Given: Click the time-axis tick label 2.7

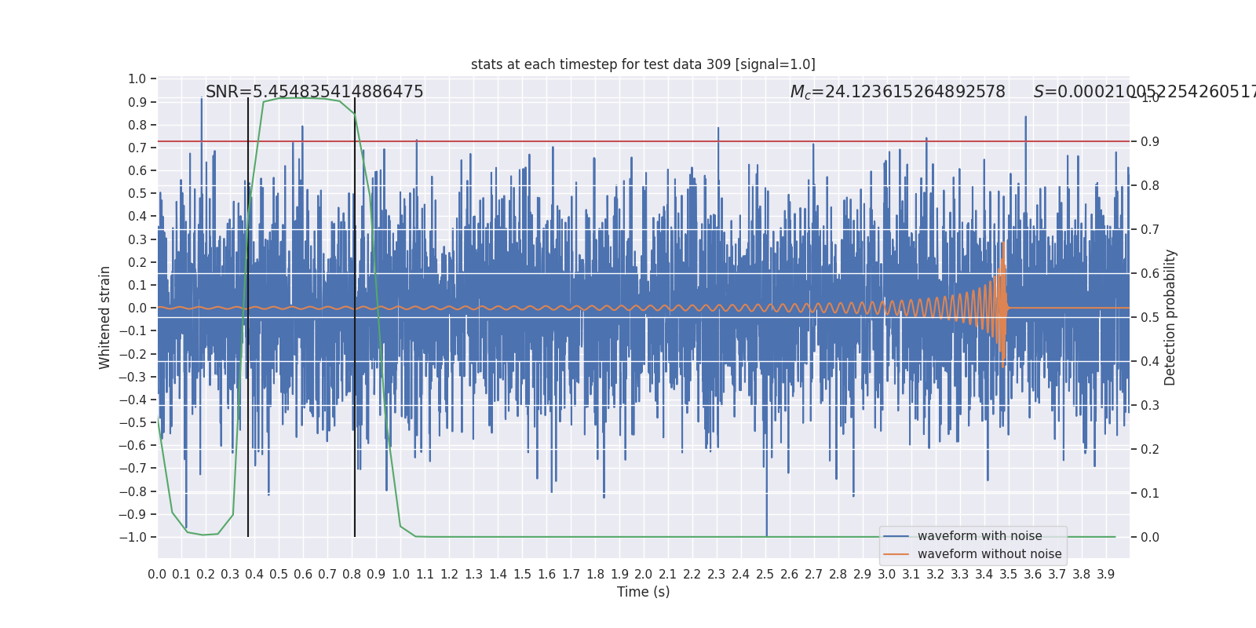Looking at the screenshot, I should coord(814,575).
